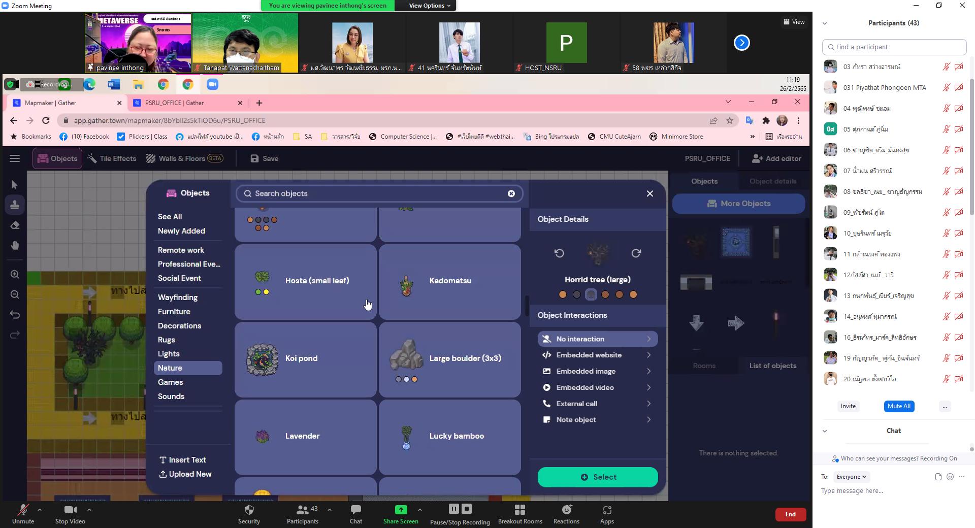Bookmark page with the star icon
975x528 pixels.
[x=730, y=120]
